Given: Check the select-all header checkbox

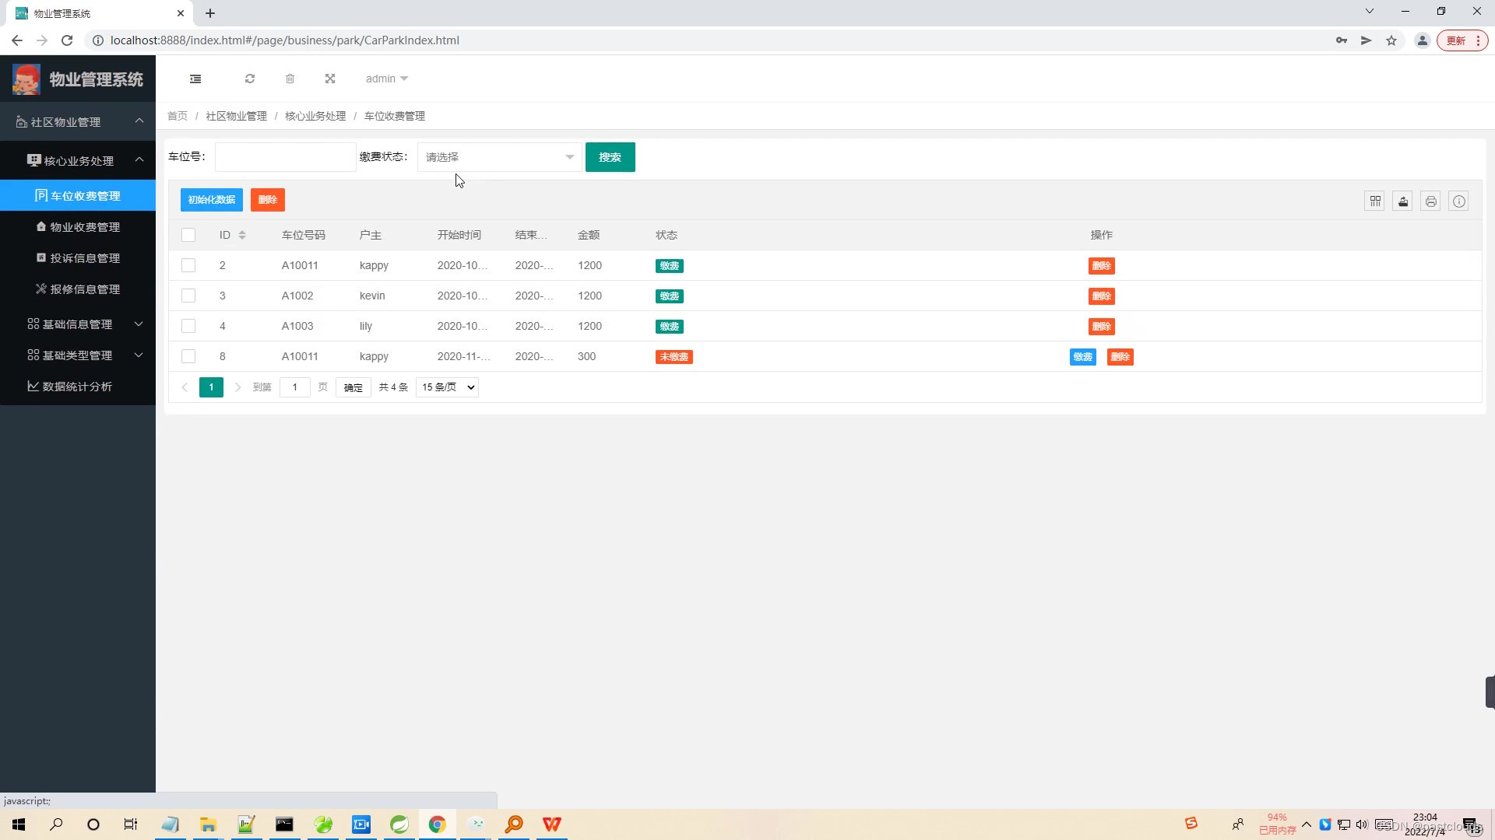Looking at the screenshot, I should [188, 235].
